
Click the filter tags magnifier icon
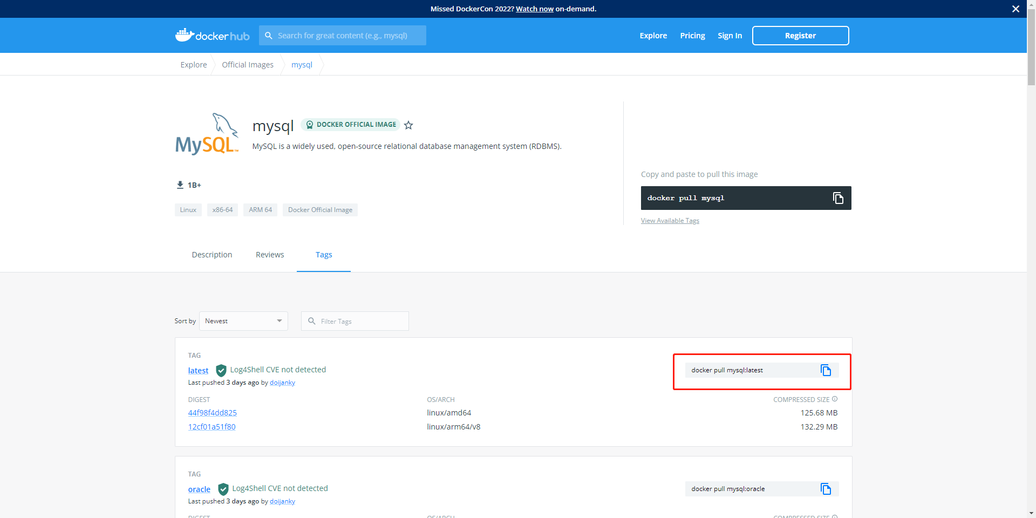[311, 321]
